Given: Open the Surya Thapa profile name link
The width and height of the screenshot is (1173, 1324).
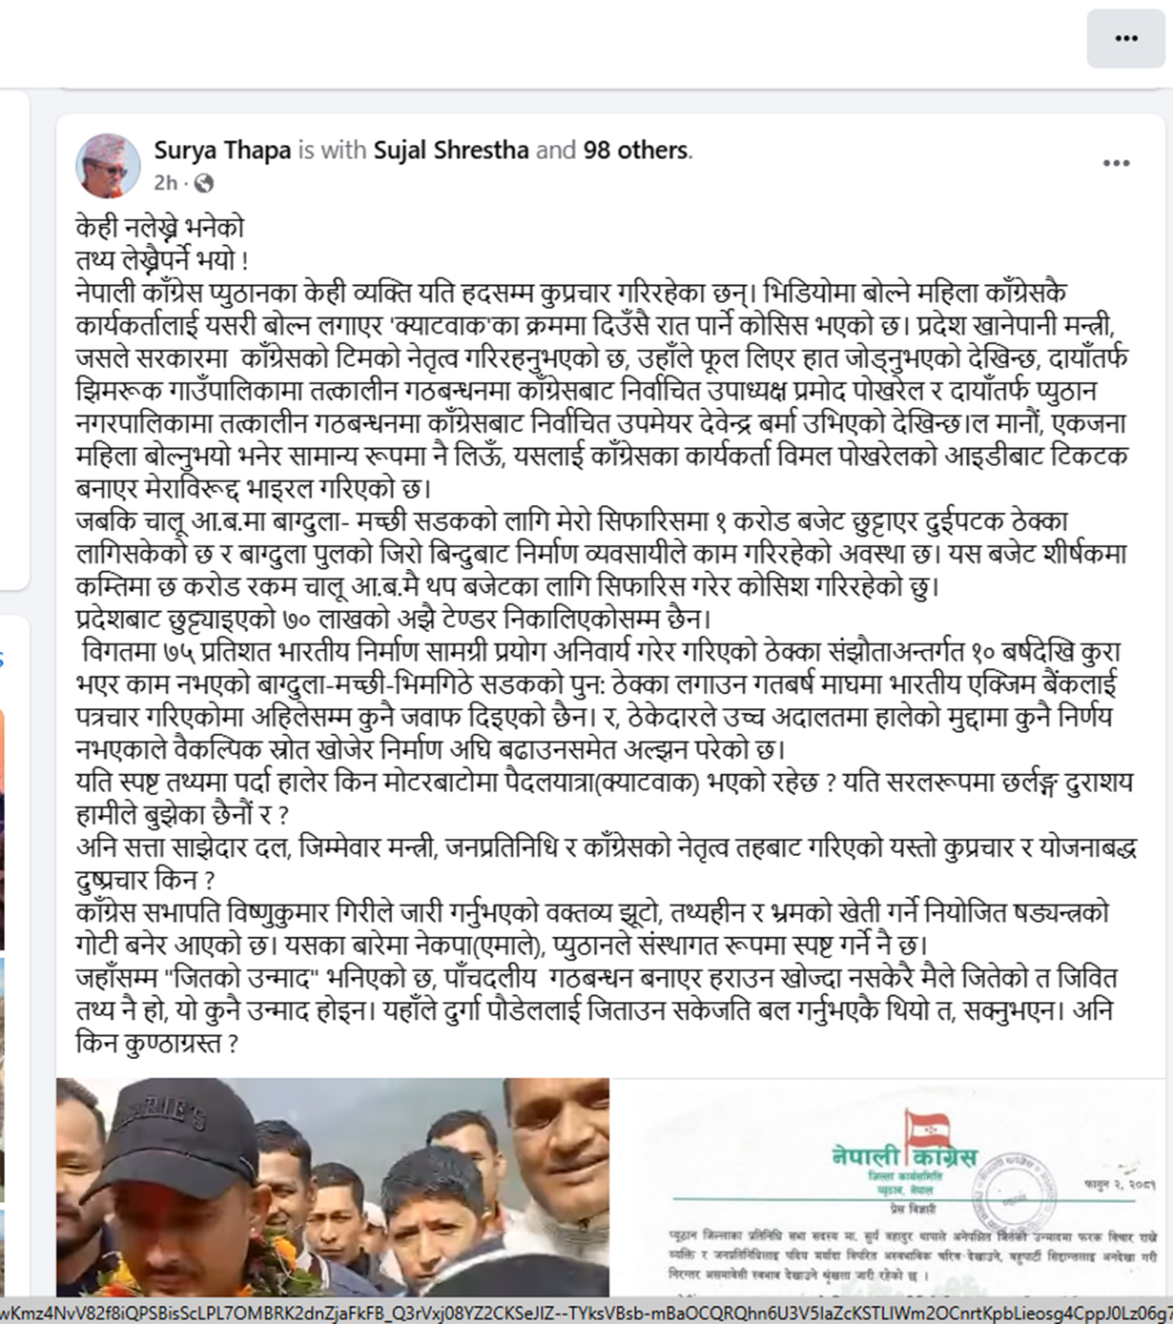Looking at the screenshot, I should coord(222,151).
